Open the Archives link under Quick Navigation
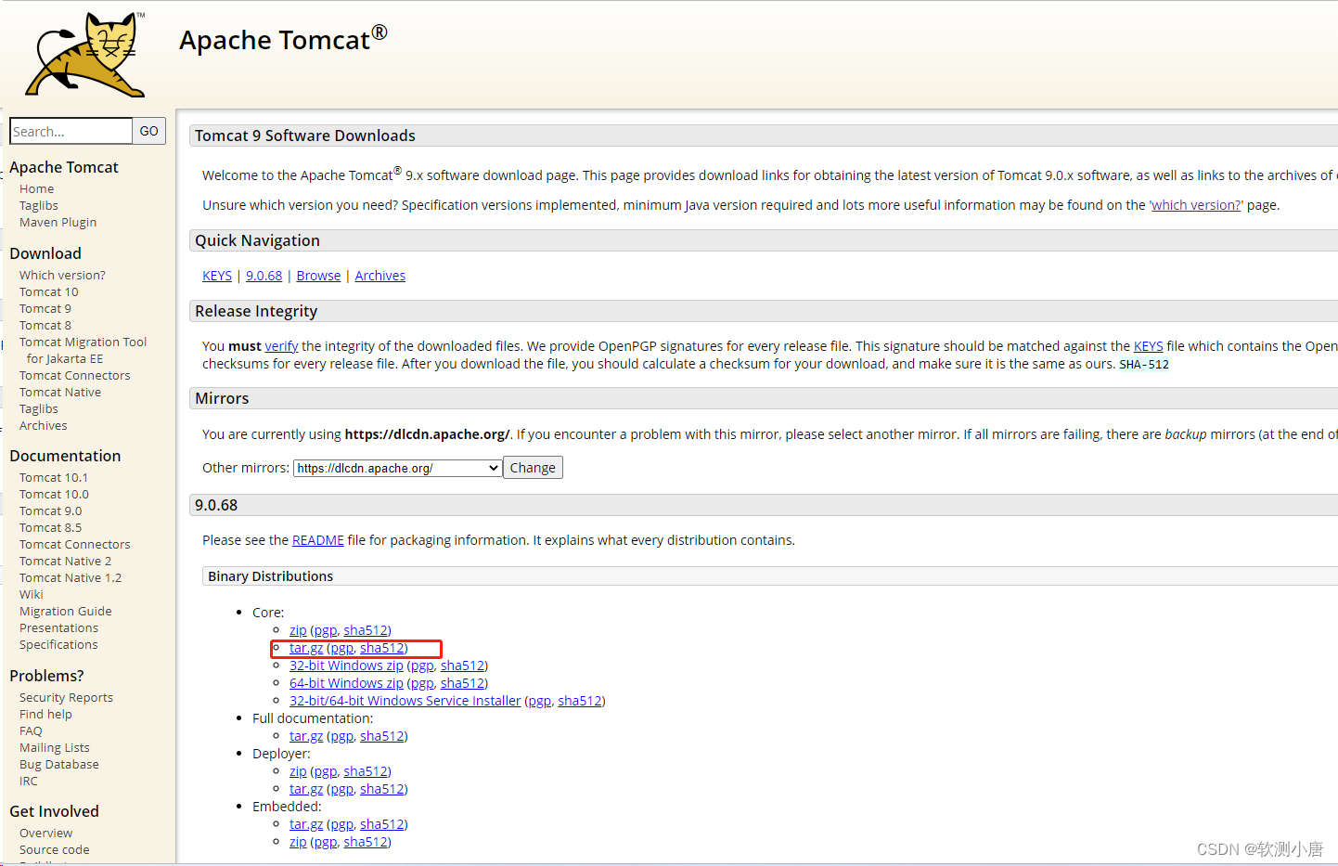The height and width of the screenshot is (866, 1338). [x=380, y=275]
